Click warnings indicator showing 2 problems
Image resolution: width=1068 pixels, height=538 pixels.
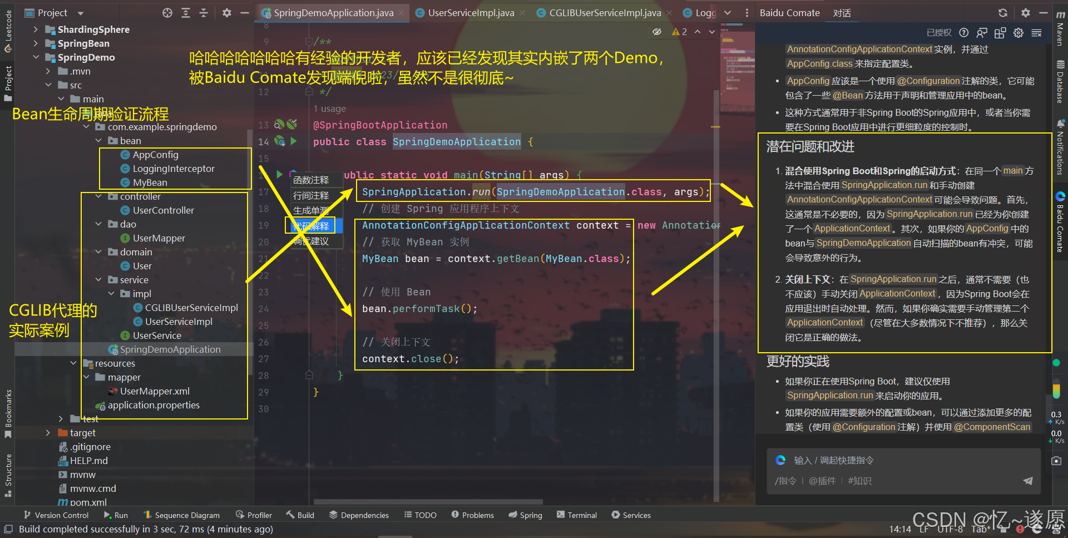click(x=679, y=32)
